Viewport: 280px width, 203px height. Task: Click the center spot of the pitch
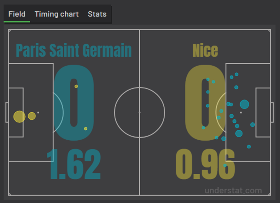(140, 112)
